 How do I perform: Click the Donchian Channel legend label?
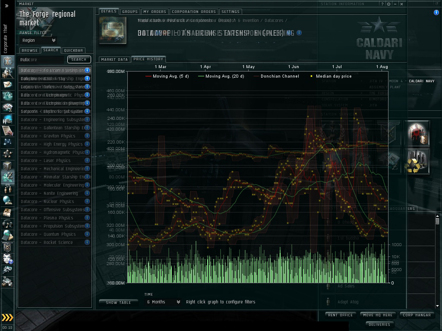point(280,76)
